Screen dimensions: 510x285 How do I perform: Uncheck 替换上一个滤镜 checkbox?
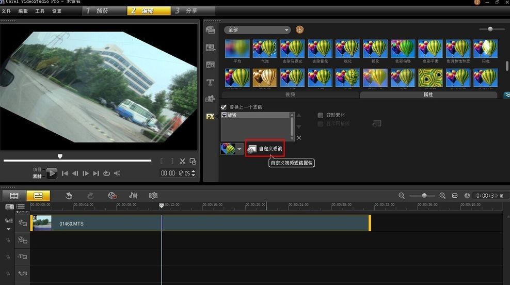(x=224, y=107)
